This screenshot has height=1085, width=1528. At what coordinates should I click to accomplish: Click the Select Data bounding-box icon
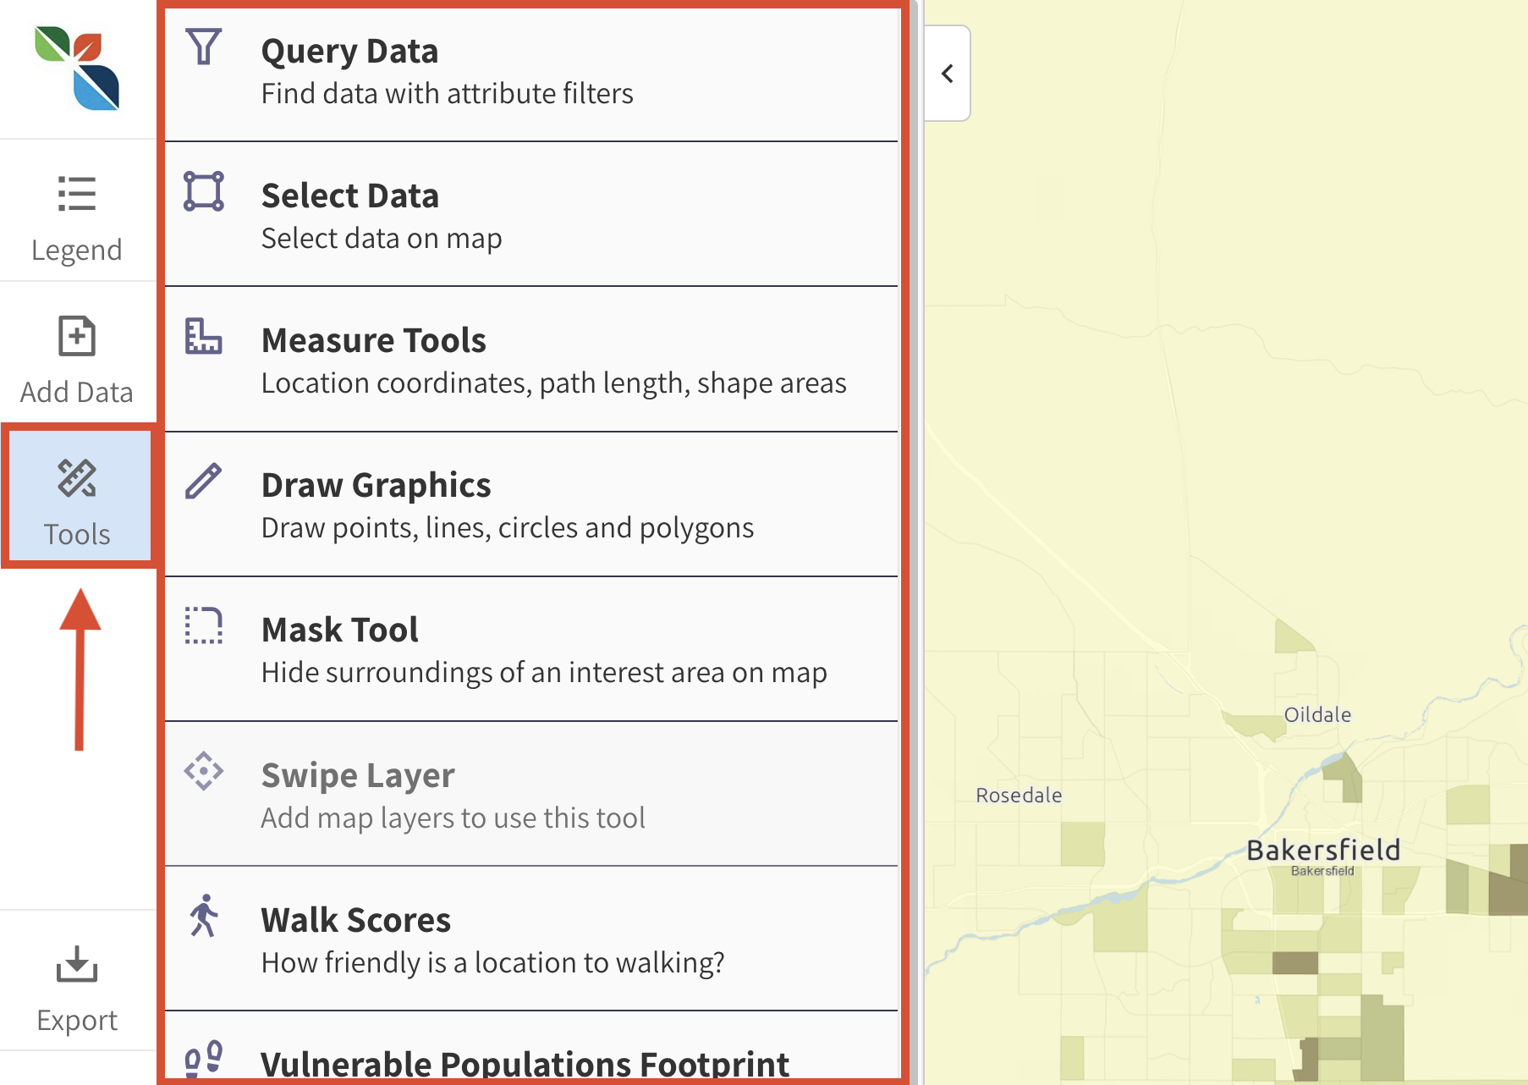coord(204,193)
